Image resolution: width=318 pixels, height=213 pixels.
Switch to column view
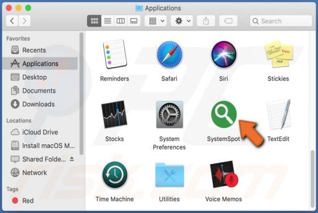point(120,21)
